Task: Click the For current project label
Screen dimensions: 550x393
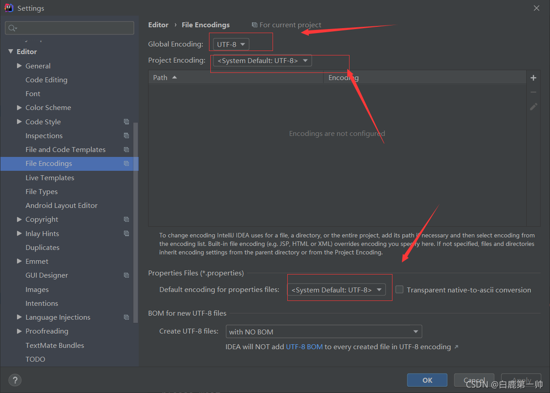Action: pyautogui.click(x=286, y=25)
